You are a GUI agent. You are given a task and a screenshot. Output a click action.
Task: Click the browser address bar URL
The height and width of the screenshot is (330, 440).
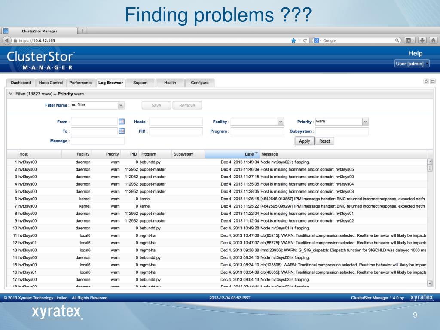tap(37, 40)
